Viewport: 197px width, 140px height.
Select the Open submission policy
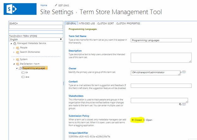144,120
